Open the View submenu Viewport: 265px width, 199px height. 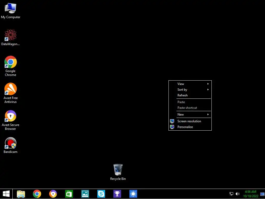190,84
